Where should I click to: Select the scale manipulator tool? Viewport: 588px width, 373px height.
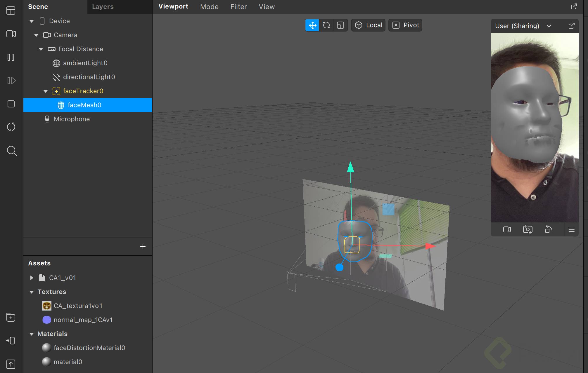340,25
